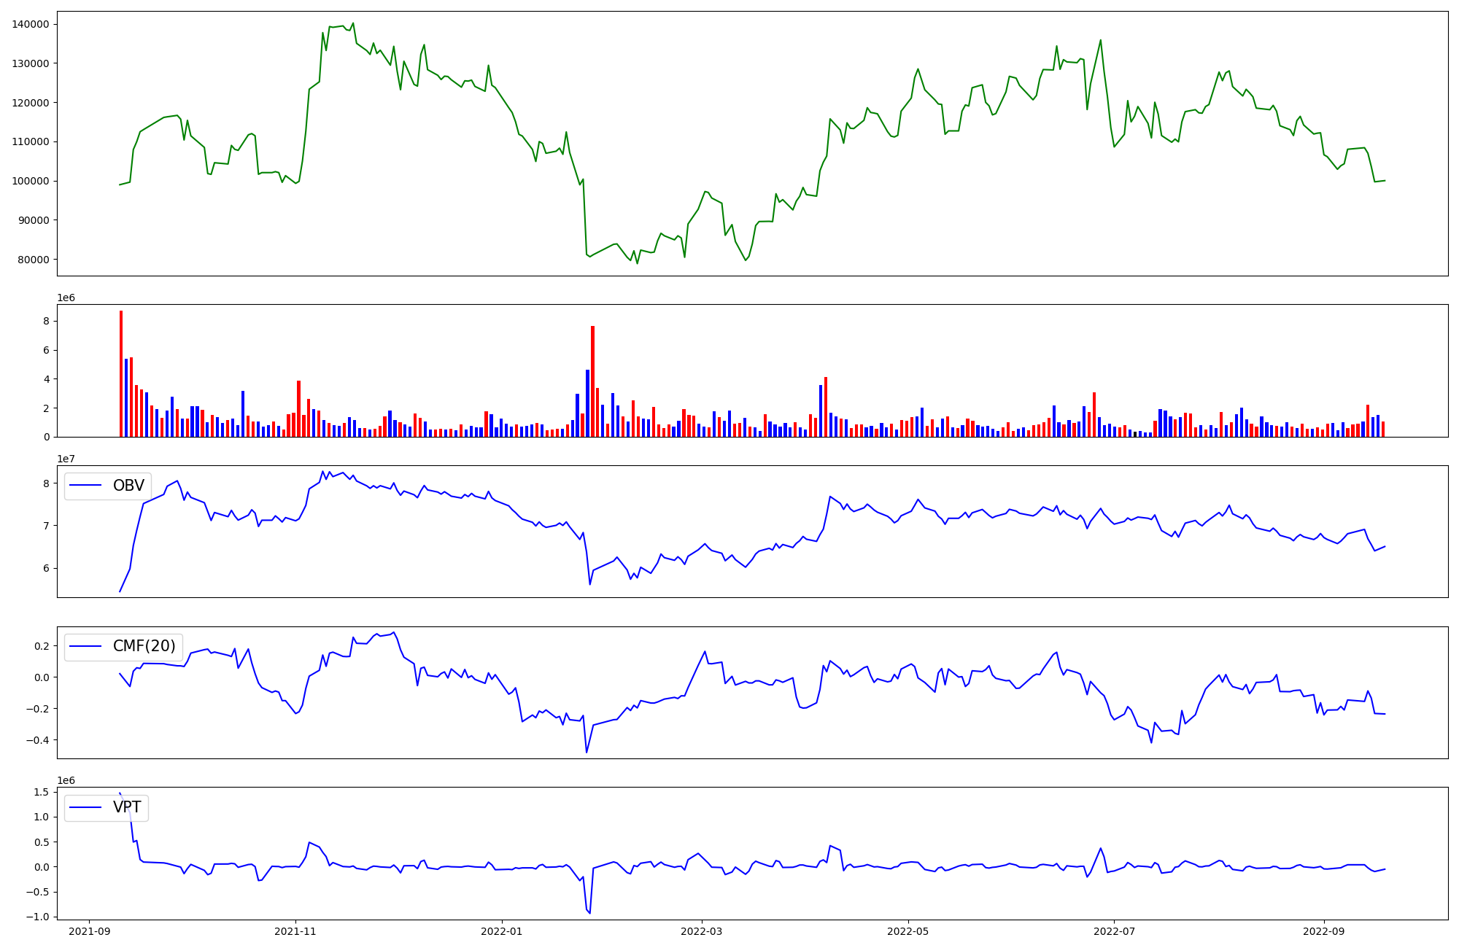Screen dimensions: 1459x948
Task: Click the 2022-09 date tick label
Action: click(x=1323, y=931)
